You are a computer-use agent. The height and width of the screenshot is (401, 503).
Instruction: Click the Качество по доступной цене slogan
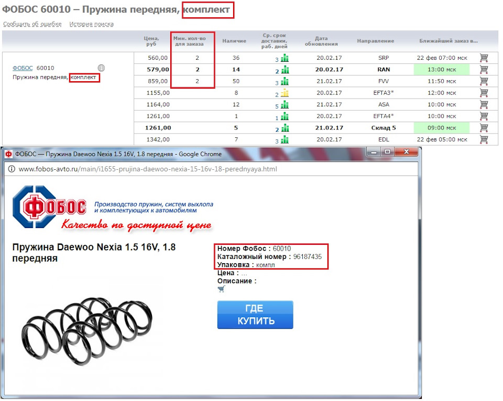click(x=136, y=225)
